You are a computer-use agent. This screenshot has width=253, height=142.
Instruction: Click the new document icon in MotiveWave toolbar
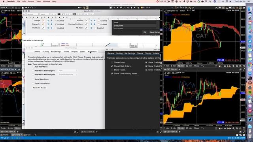pos(23,7)
